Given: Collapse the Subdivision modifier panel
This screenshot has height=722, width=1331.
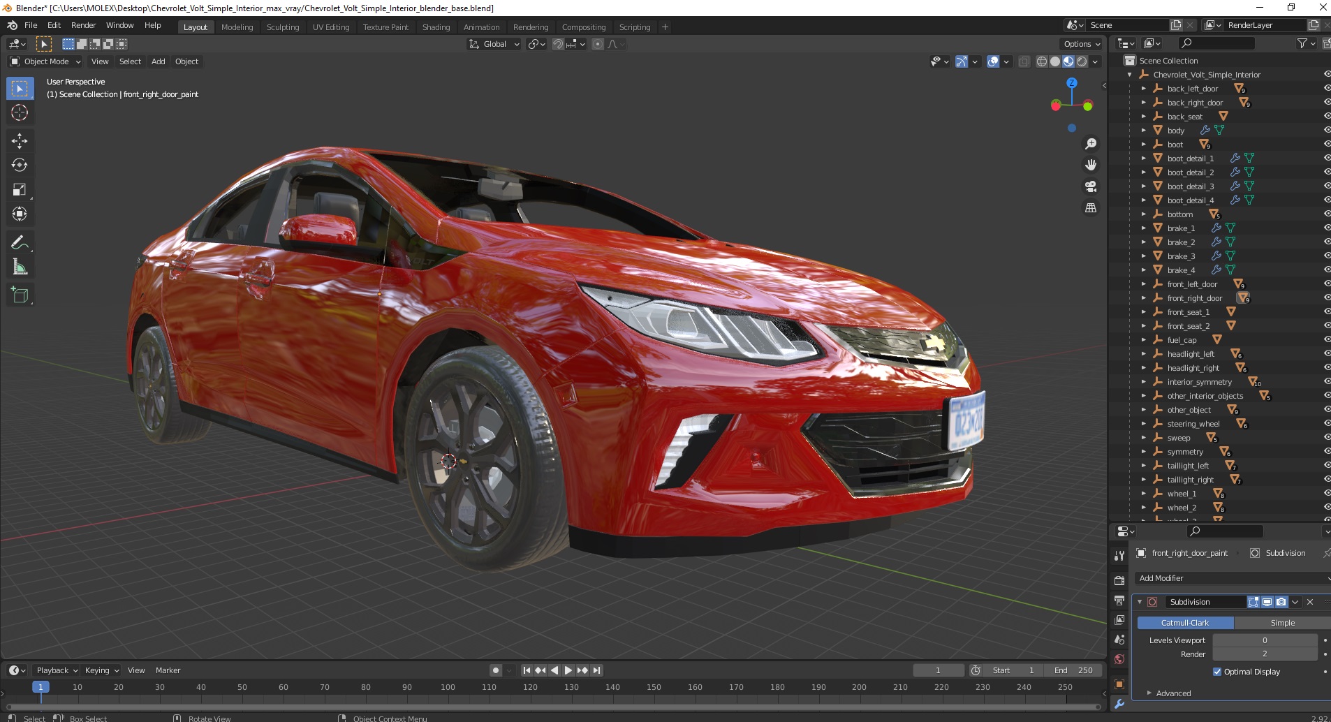Looking at the screenshot, I should point(1140,602).
